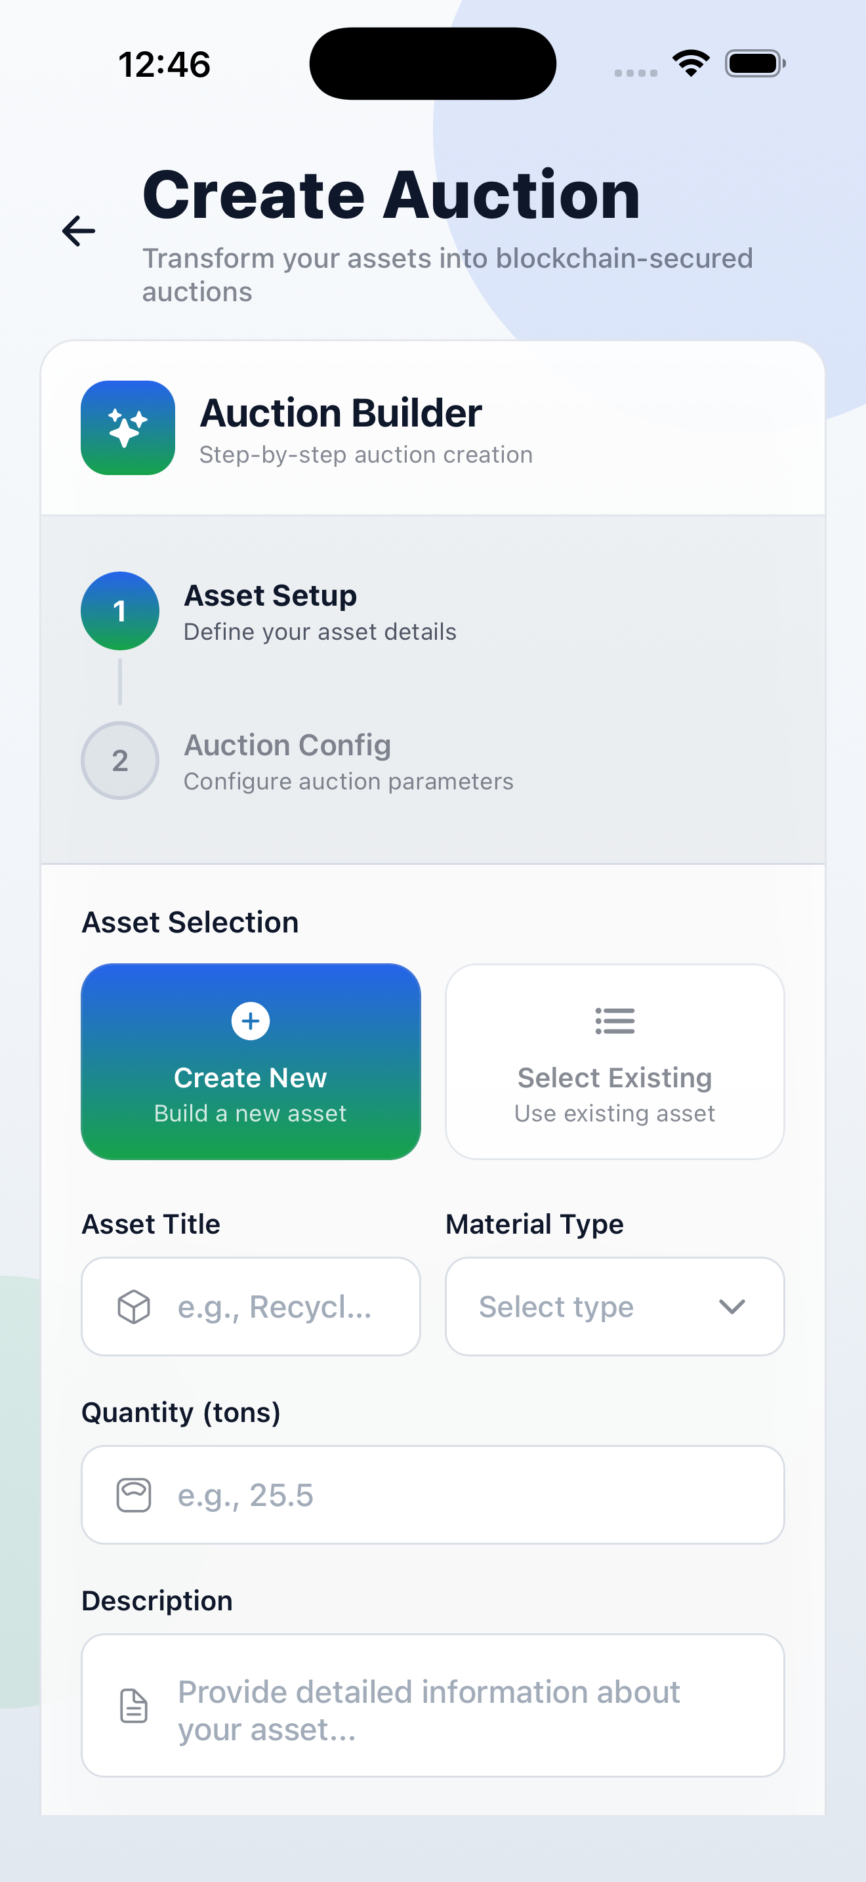
Task: Click the back arrow to exit Create Auction
Action: point(78,232)
